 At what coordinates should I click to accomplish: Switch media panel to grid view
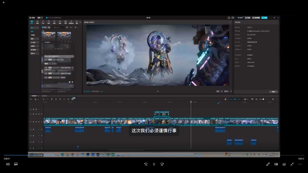(x=49, y=27)
